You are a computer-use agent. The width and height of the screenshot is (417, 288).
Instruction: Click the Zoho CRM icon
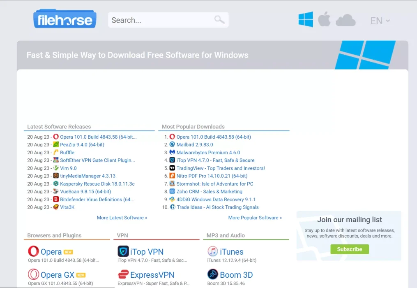172,191
